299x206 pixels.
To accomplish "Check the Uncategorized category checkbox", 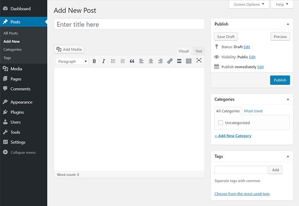I will coord(220,123).
